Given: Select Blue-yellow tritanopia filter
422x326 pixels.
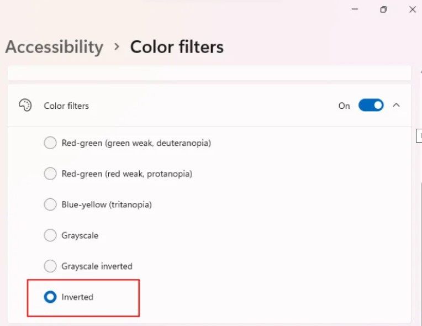Looking at the screenshot, I should 50,204.
